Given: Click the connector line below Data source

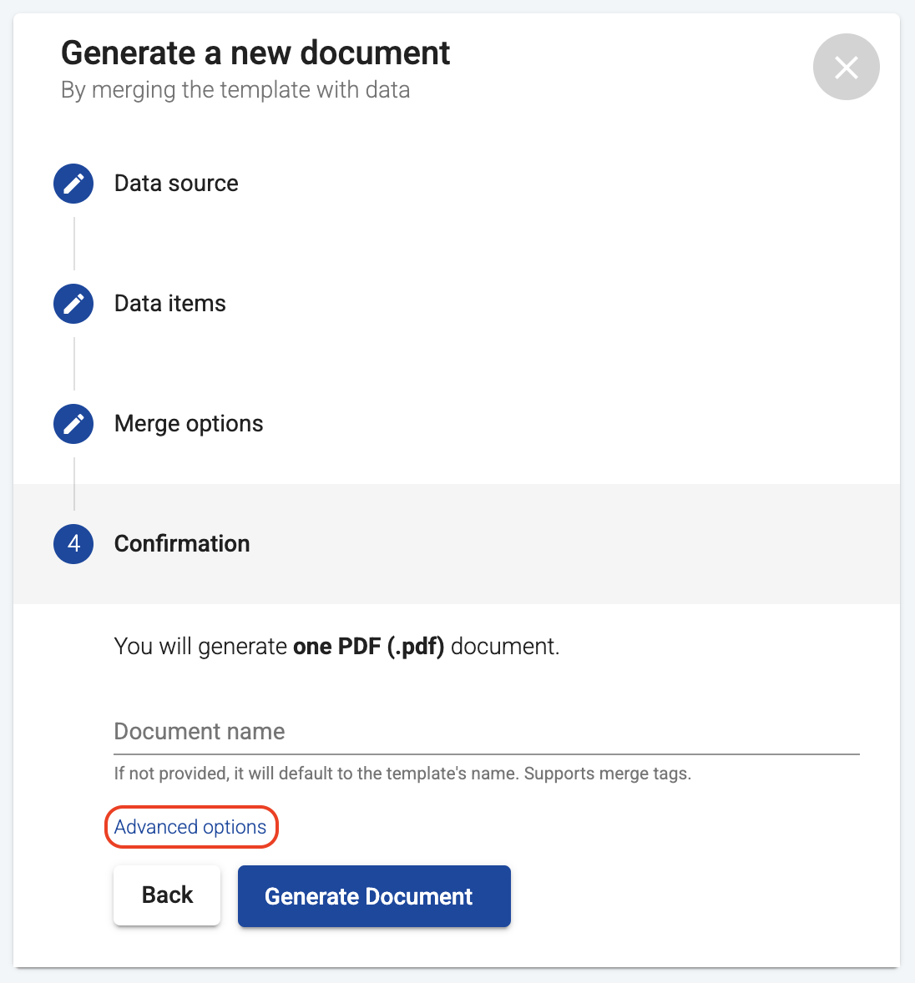Looking at the screenshot, I should point(74,244).
